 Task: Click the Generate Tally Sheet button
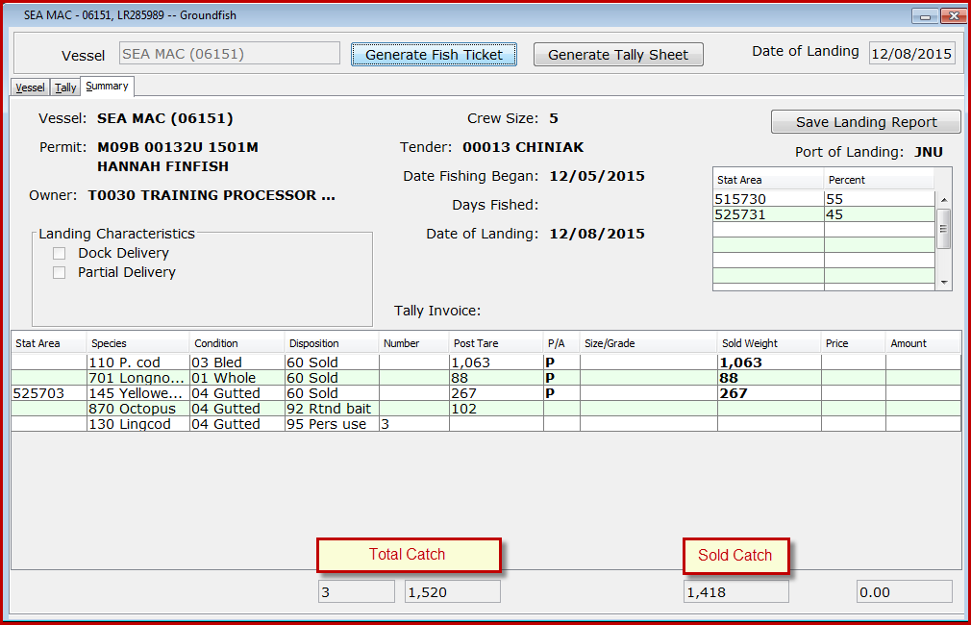tap(618, 55)
